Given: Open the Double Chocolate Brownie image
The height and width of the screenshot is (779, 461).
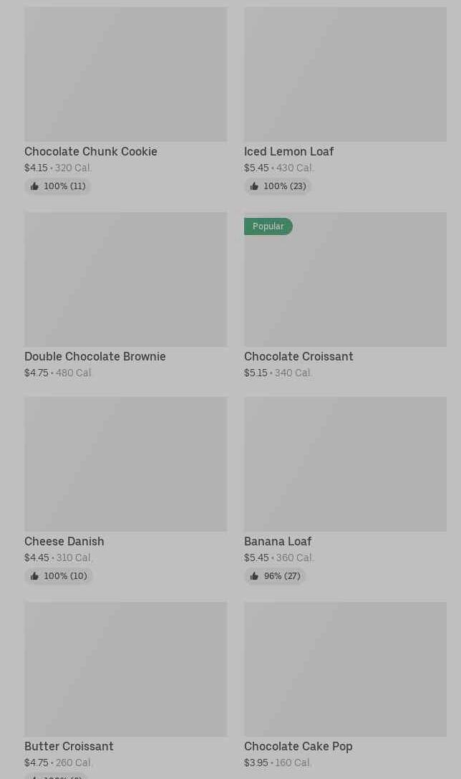Looking at the screenshot, I should [x=125, y=279].
